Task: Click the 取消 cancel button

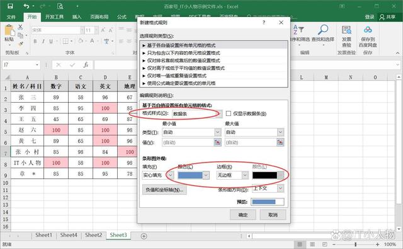Action: [x=273, y=214]
